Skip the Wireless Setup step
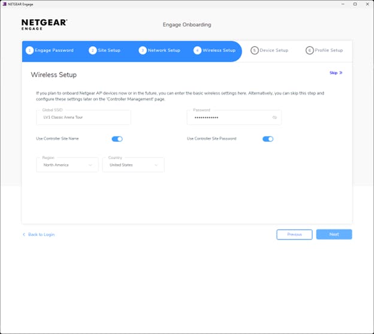This screenshot has width=374, height=334. tap(336, 73)
